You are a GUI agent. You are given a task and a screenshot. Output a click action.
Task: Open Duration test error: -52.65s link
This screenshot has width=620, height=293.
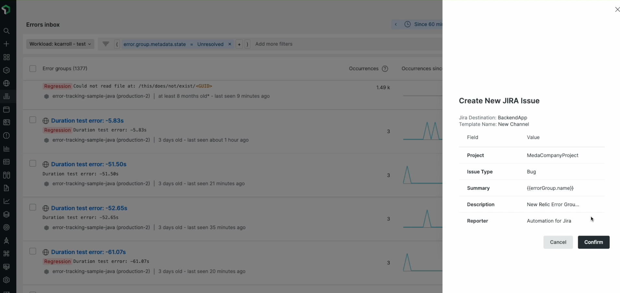tap(89, 208)
